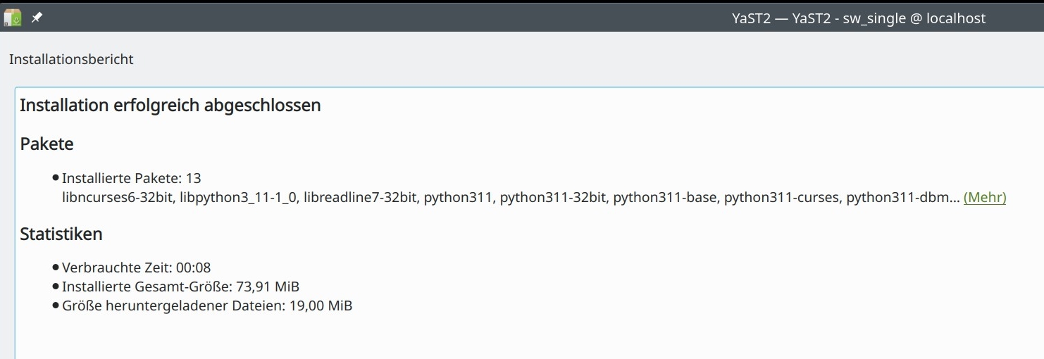Click the 'Installierte Pakete: 13' line
The width and height of the screenshot is (1044, 359).
click(132, 179)
